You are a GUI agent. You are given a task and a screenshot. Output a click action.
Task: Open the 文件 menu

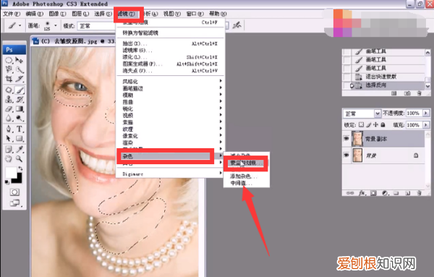12,14
